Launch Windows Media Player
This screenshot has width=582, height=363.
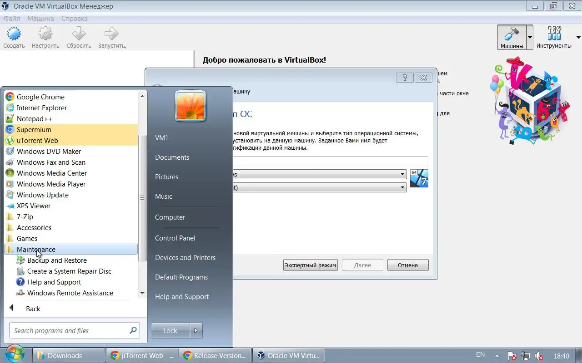pyautogui.click(x=71, y=184)
